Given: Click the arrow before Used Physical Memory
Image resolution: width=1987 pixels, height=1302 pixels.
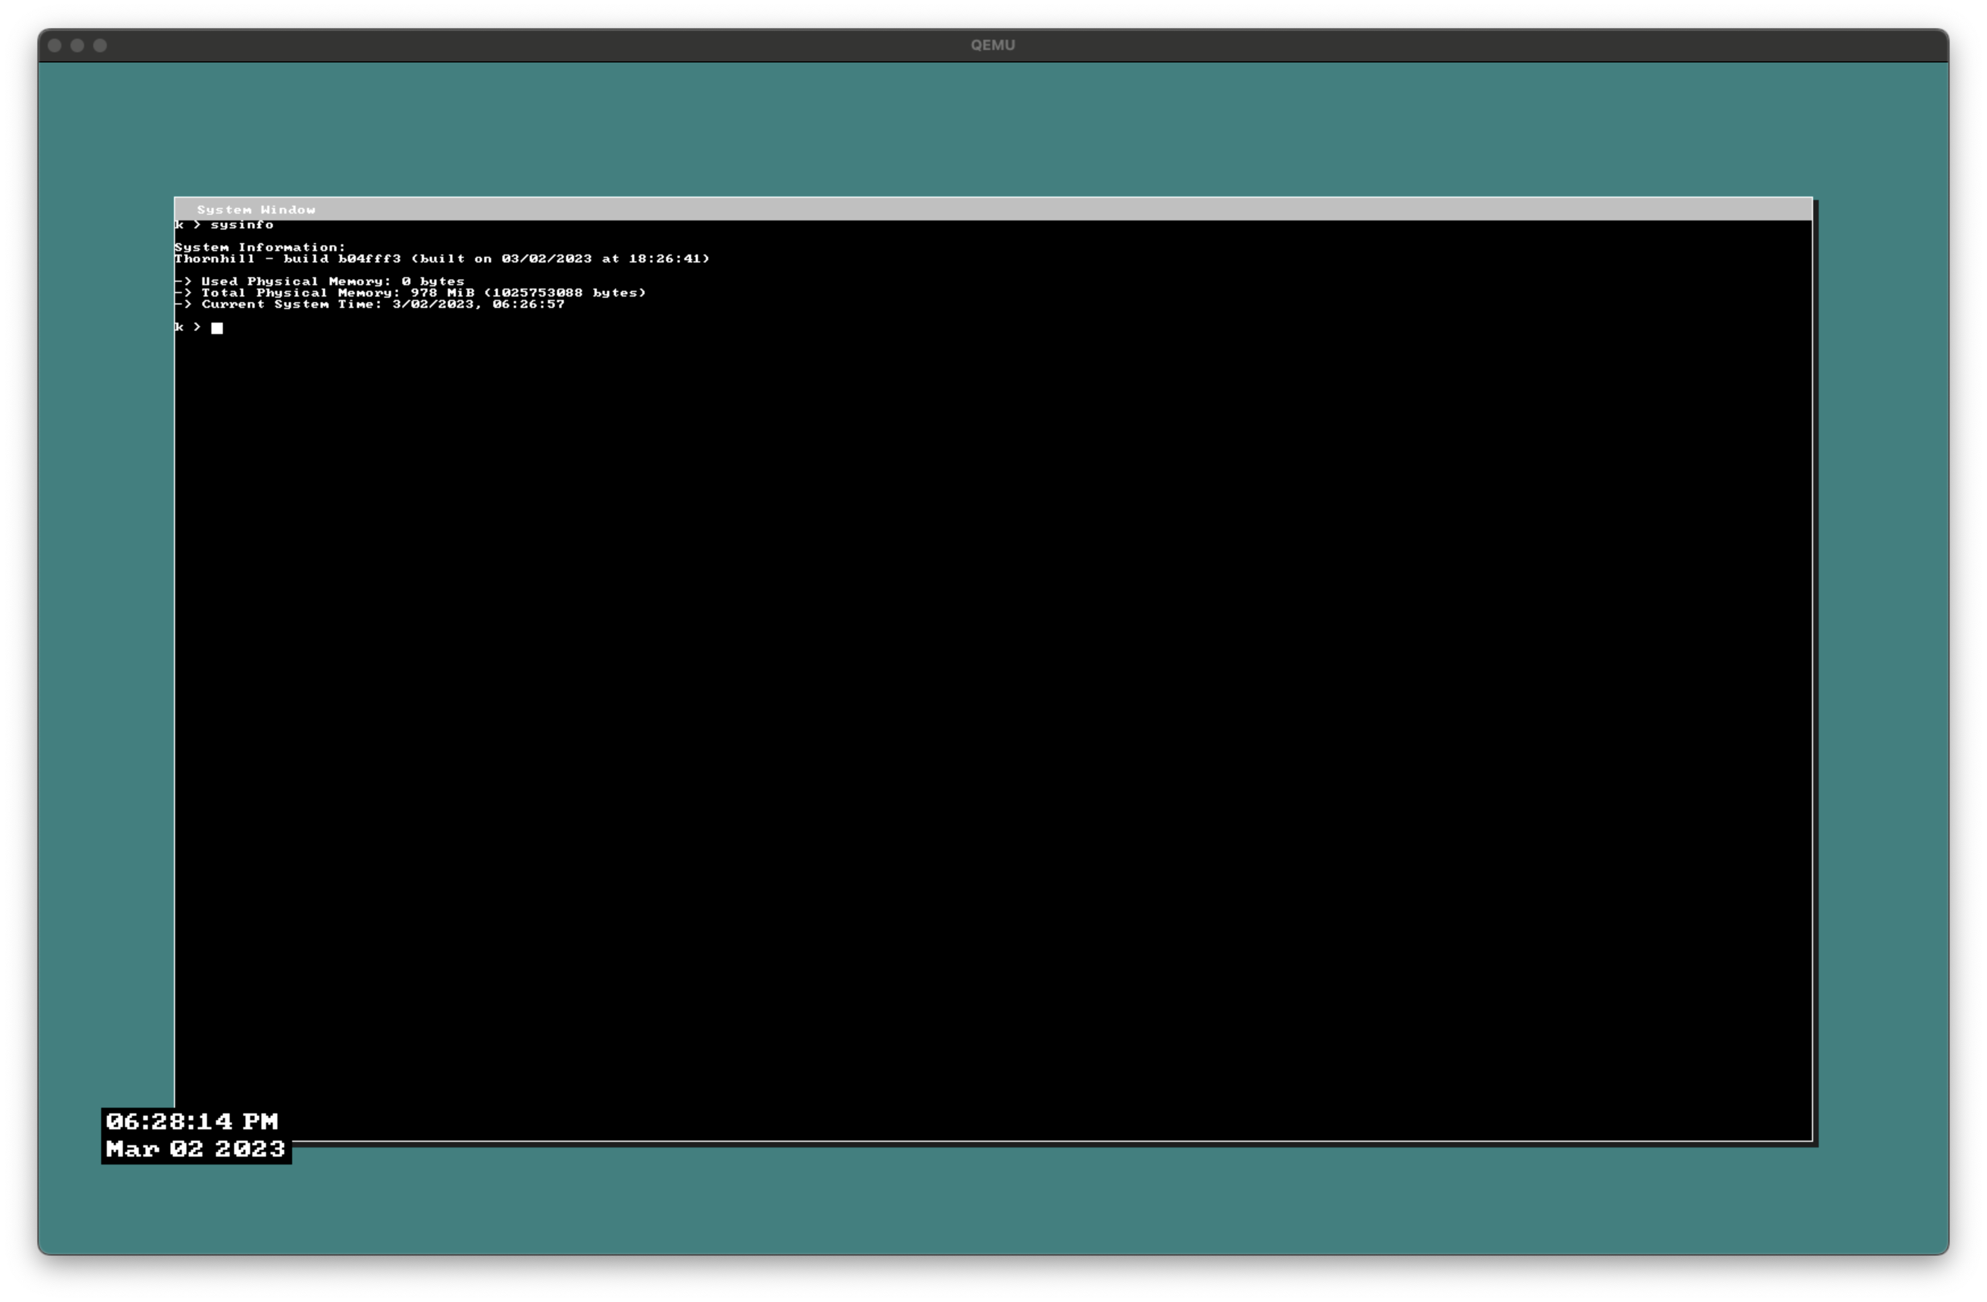Looking at the screenshot, I should (x=183, y=281).
